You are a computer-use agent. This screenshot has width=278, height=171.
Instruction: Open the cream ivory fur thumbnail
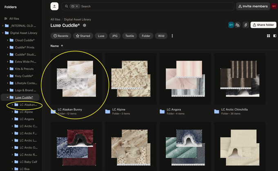pyautogui.click(x=240, y=148)
